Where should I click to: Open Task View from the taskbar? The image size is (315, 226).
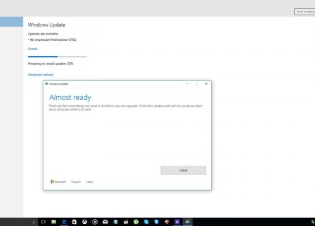click(x=43, y=222)
